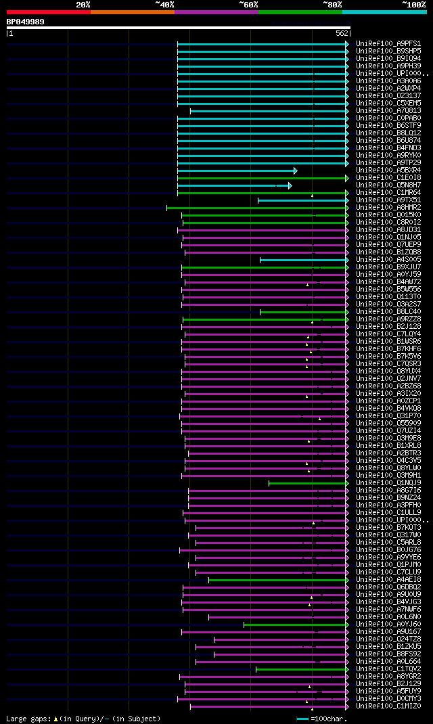Select the UniRef100_Q5N8H7 label
Viewport: 433px width, 724px height.
388,185
